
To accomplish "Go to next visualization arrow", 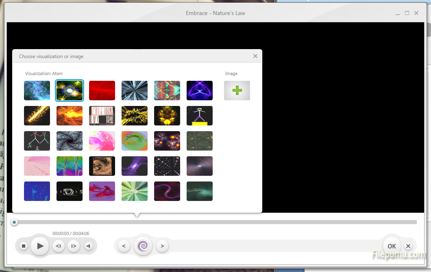I will (x=162, y=246).
